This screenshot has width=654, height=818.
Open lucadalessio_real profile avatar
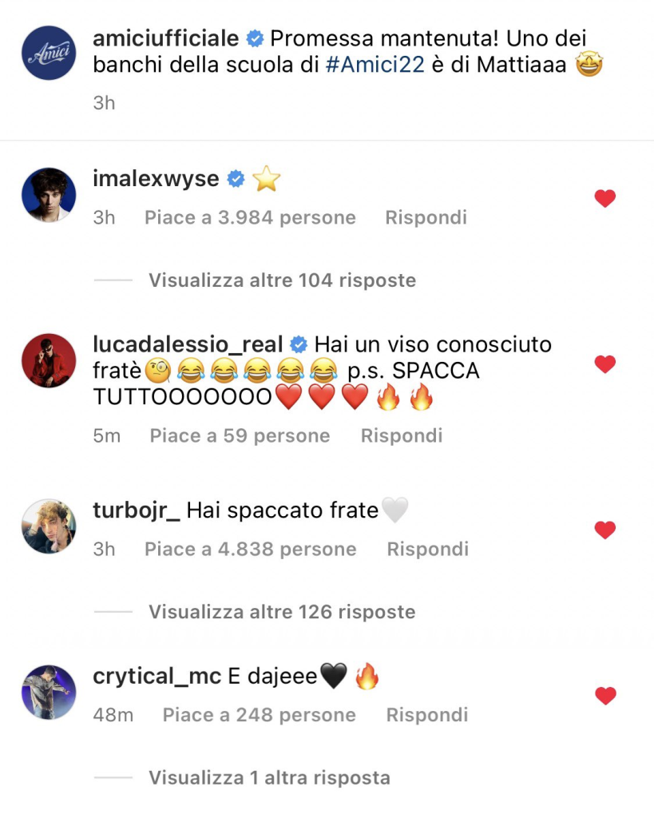pyautogui.click(x=49, y=360)
